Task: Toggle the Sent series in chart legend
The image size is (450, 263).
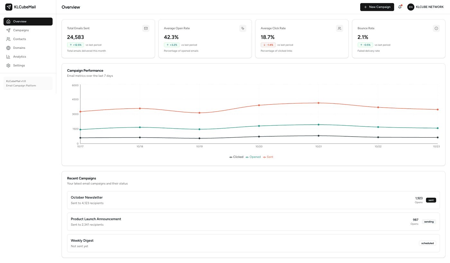Action: coord(268,157)
